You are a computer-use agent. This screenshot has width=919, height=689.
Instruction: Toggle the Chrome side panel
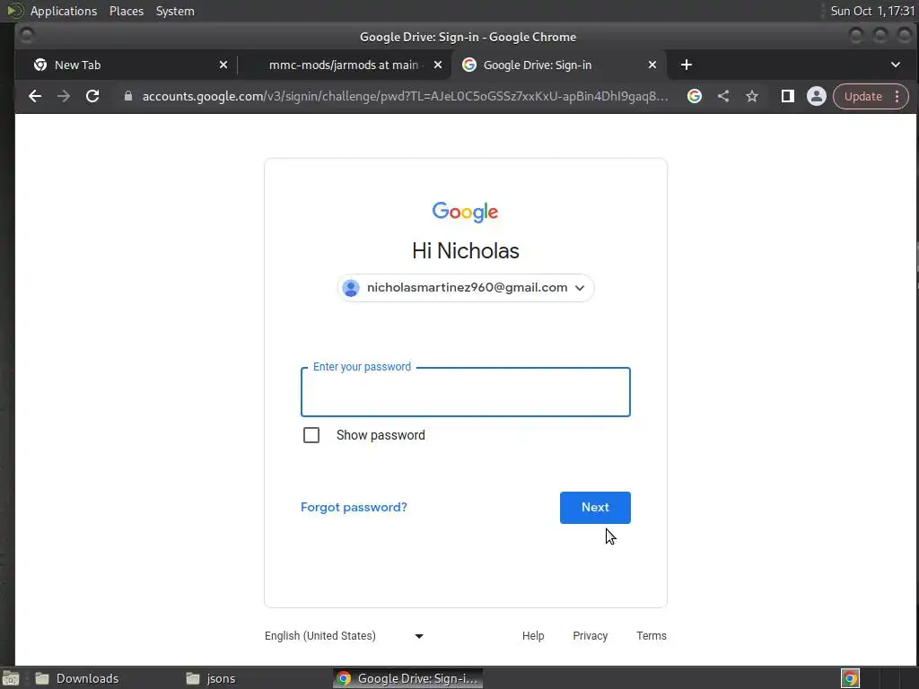point(788,97)
